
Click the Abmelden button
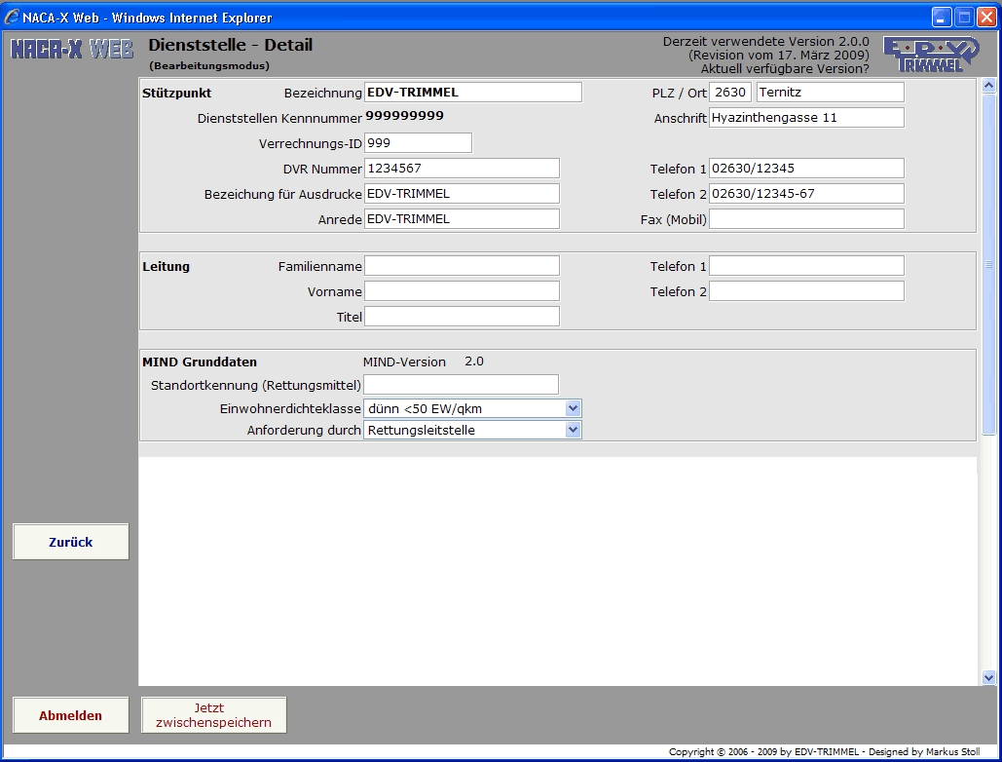(70, 715)
